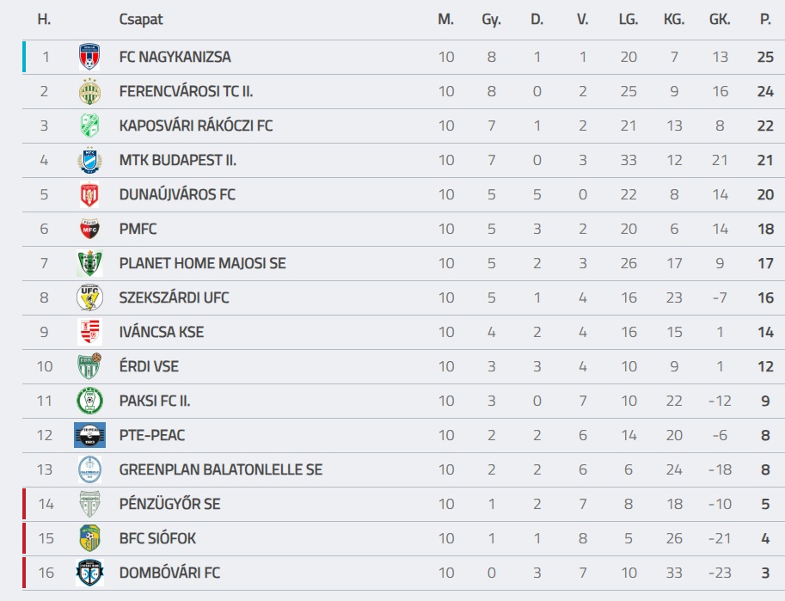Click the Érdi VSE team crest
Image resolution: width=785 pixels, height=601 pixels.
coord(89,367)
